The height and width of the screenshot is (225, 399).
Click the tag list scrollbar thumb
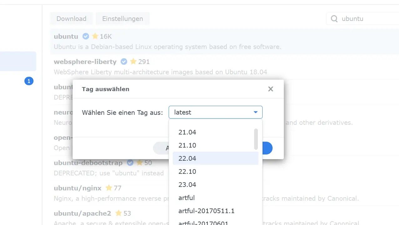coord(256,139)
